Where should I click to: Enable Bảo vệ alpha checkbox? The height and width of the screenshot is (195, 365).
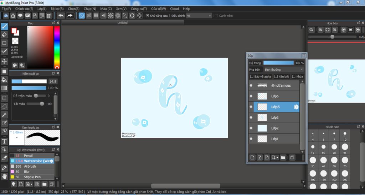[251, 76]
